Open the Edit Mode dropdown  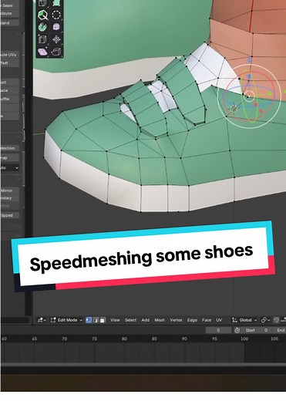pos(66,320)
